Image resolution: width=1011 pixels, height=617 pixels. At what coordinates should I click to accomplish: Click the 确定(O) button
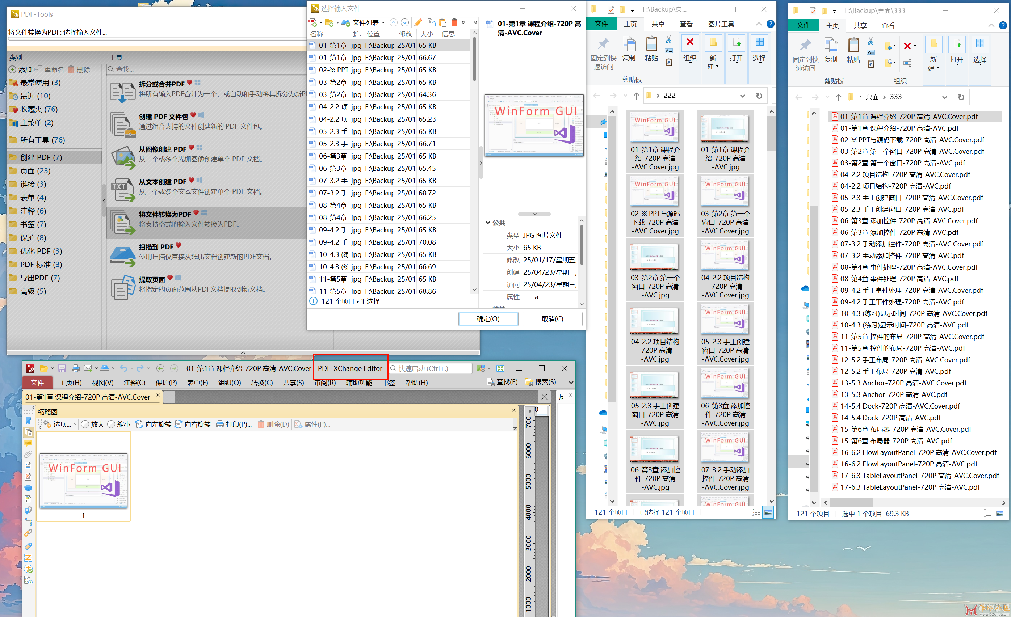(488, 319)
